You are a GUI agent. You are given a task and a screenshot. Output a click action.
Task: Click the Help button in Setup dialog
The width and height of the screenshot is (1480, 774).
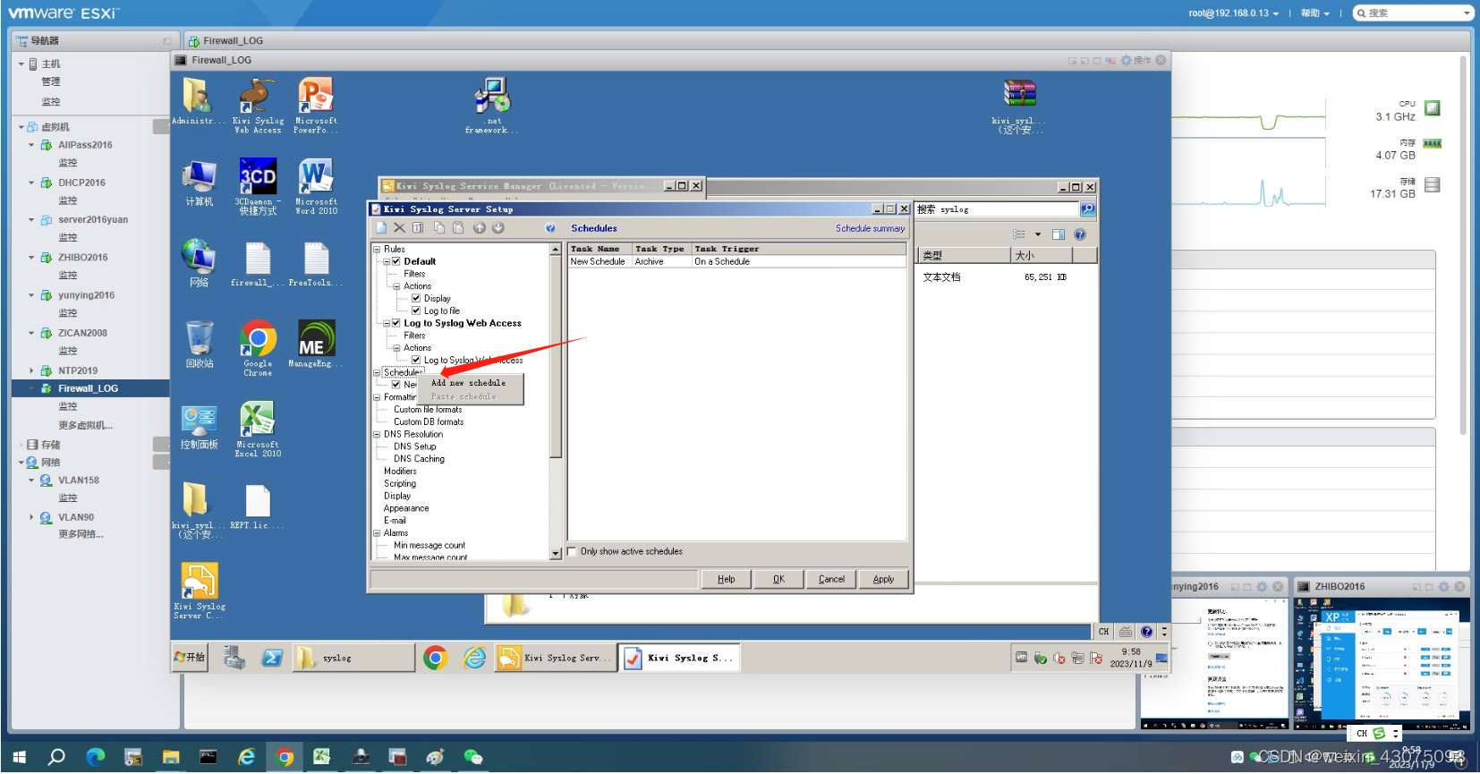[x=726, y=579]
